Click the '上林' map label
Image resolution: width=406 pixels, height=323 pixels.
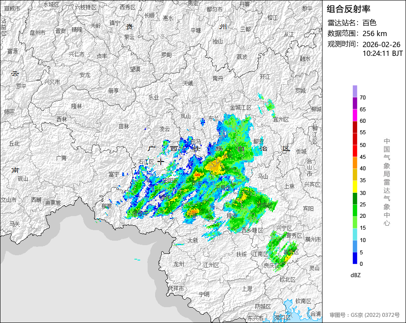[289, 186]
